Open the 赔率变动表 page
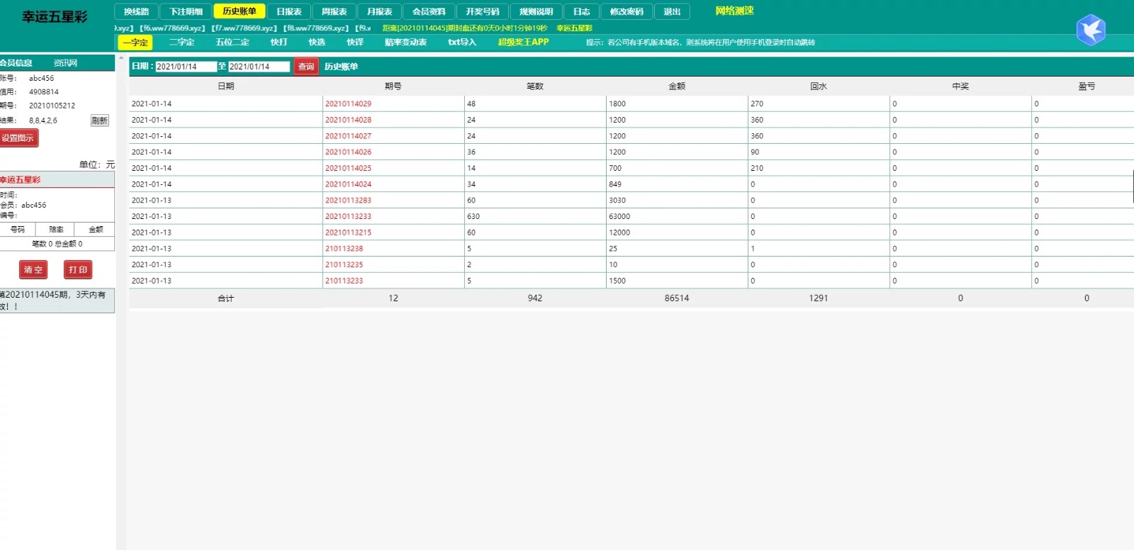The image size is (1134, 550). [x=405, y=43]
